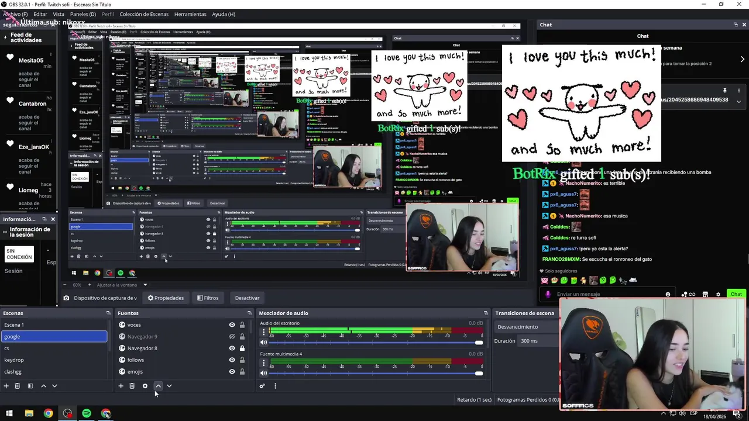The image size is (749, 421).
Task: Click the pin icon in chat panel
Action: click(724, 91)
